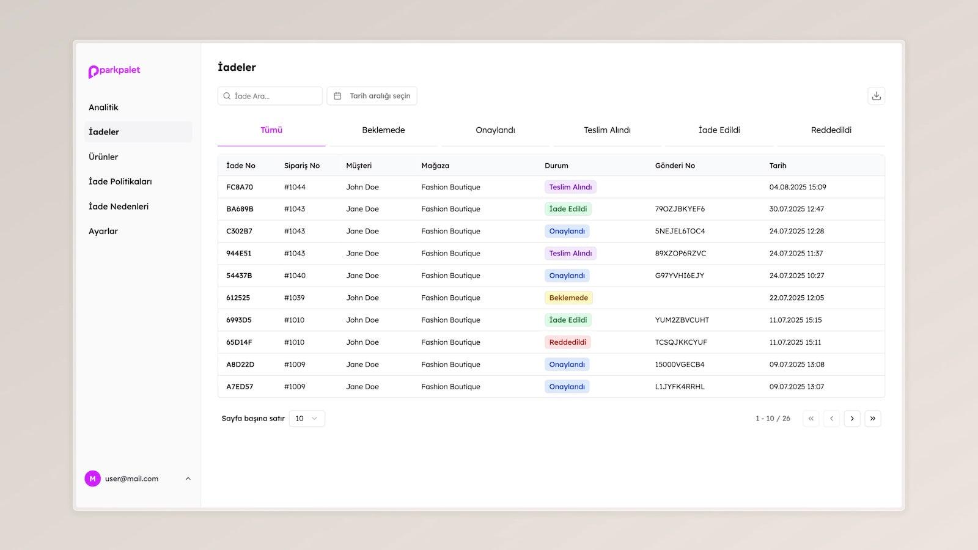Viewport: 978px width, 550px height.
Task: Go to the next page arrow
Action: (852, 419)
